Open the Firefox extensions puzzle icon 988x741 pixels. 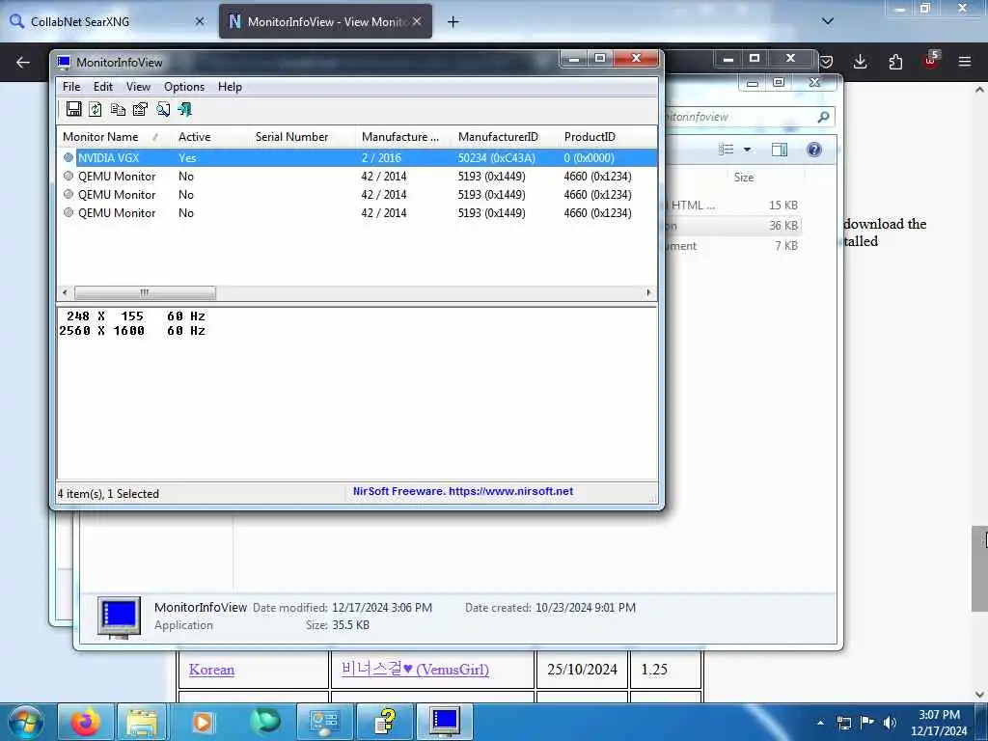(x=895, y=62)
